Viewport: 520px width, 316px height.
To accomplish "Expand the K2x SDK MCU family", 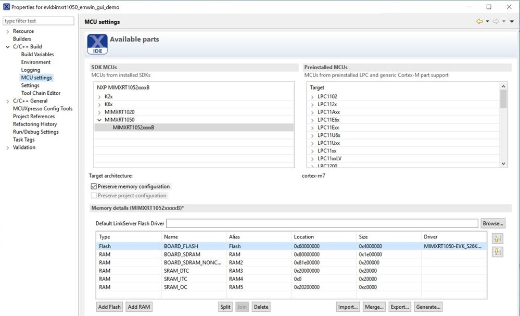I will click(x=99, y=97).
